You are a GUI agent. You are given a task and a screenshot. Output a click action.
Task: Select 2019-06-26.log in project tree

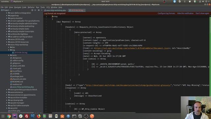tap(20, 53)
